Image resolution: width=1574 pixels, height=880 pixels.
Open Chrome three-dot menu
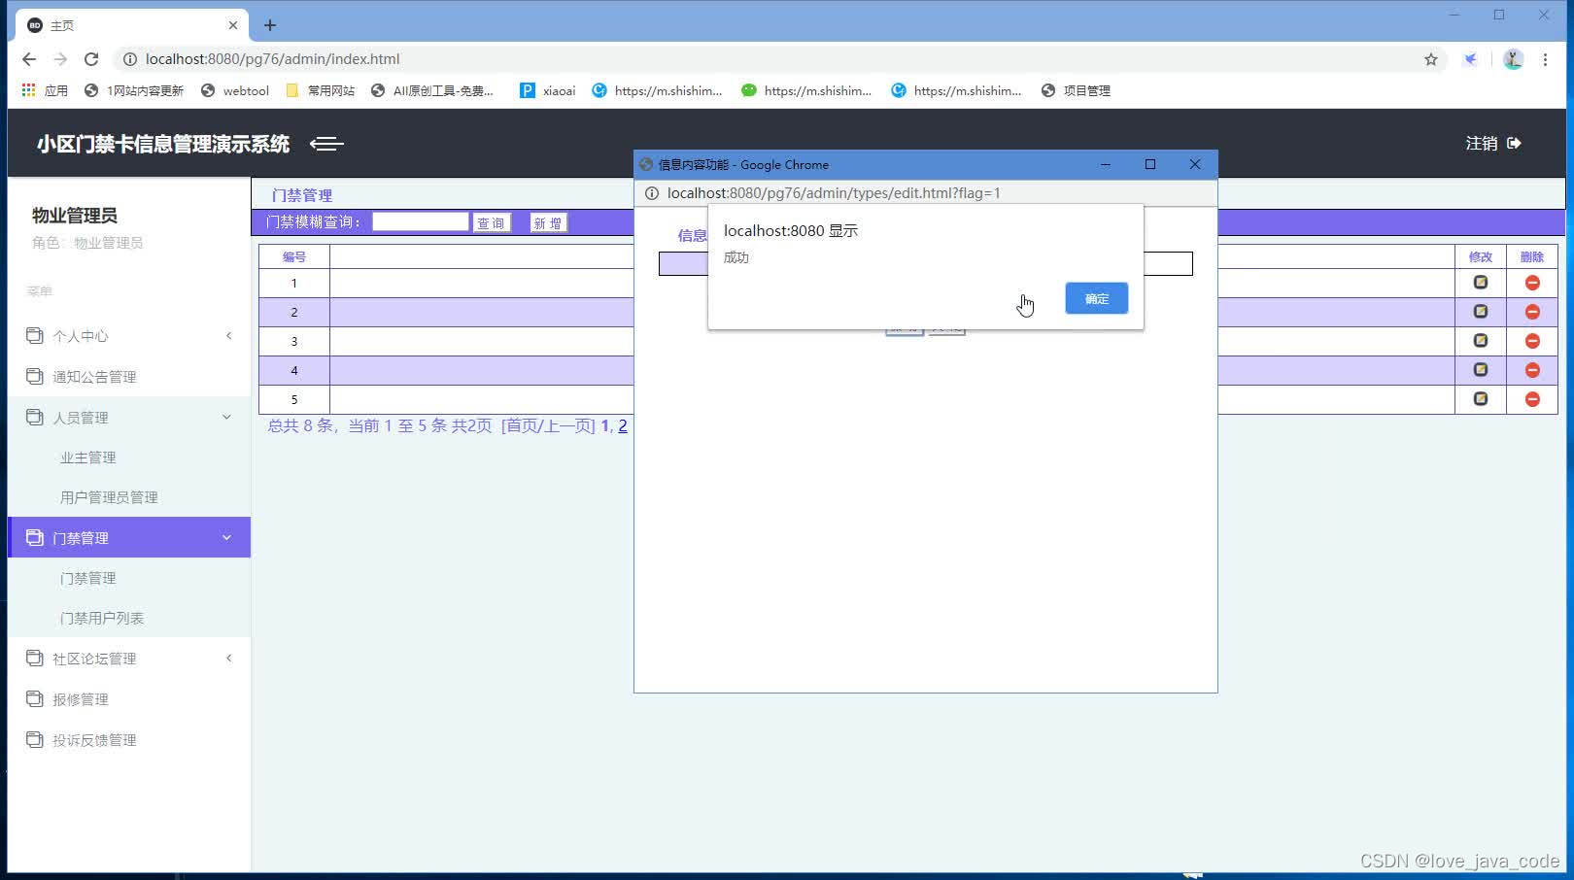point(1545,59)
